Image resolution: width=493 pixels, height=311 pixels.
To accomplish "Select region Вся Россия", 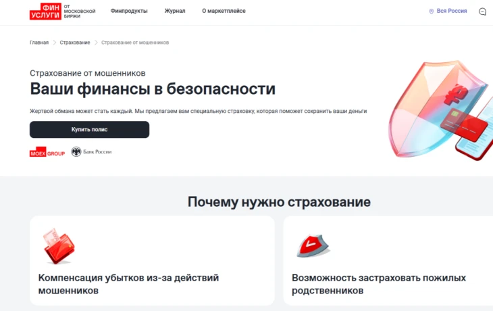I will 452,11.
